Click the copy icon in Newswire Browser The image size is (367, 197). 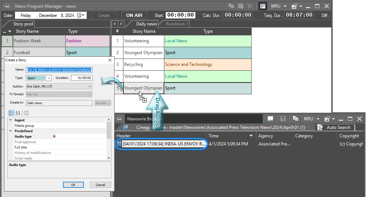(x=296, y=119)
